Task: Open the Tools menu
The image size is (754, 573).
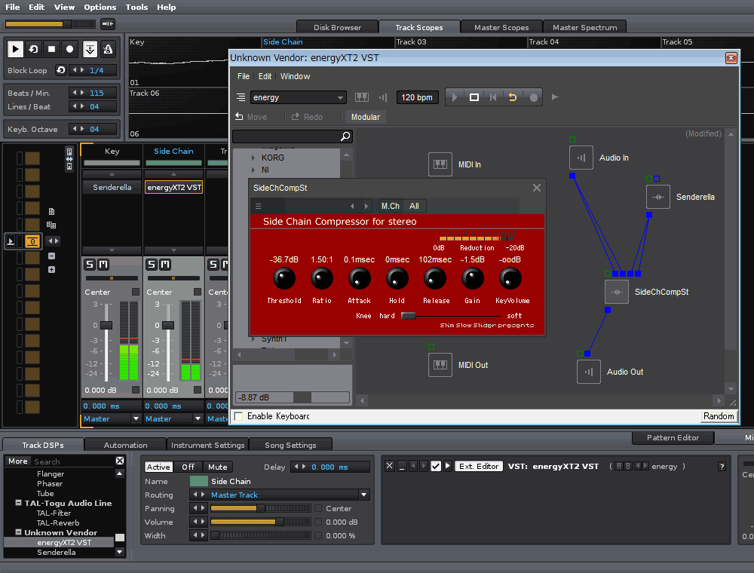Action: pos(136,8)
